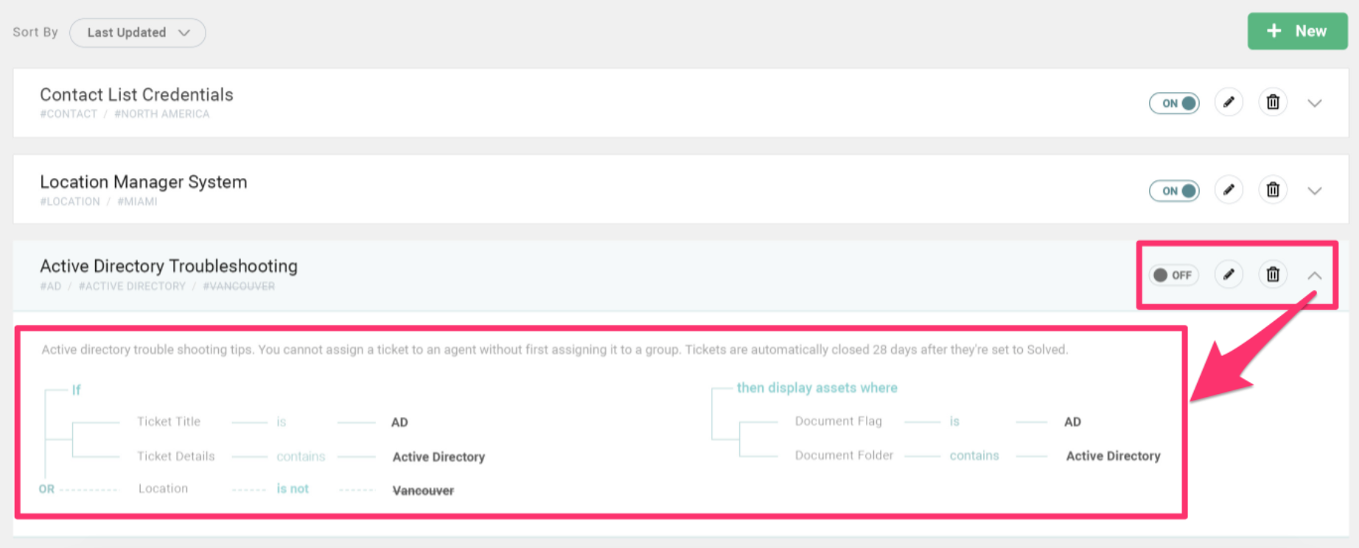Edit Contact List Credentials with the pencil icon
The height and width of the screenshot is (548, 1359).
[1229, 102]
